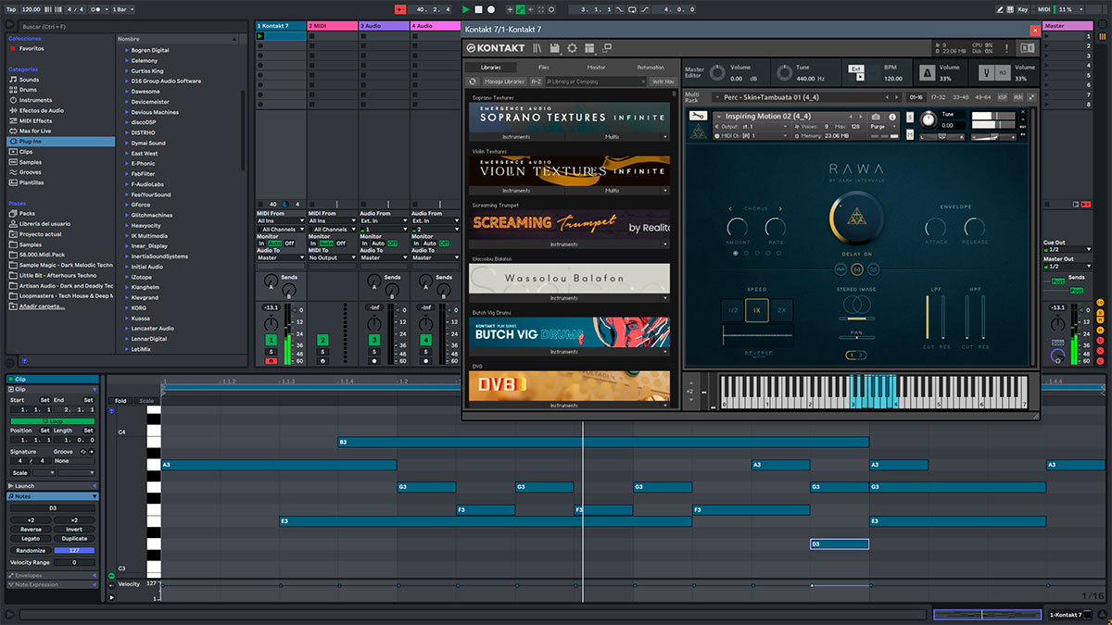Open Kontakt settings gear icon
The image size is (1112, 625).
572,48
